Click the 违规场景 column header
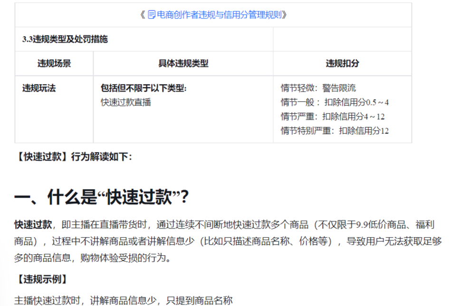Viewport: 451px width, 306px height. [54, 63]
